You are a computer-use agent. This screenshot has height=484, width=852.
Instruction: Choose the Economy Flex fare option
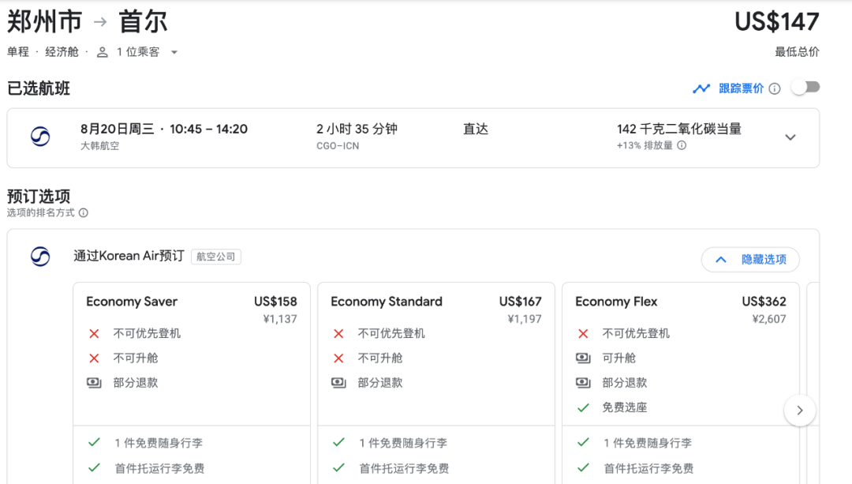[x=680, y=302]
